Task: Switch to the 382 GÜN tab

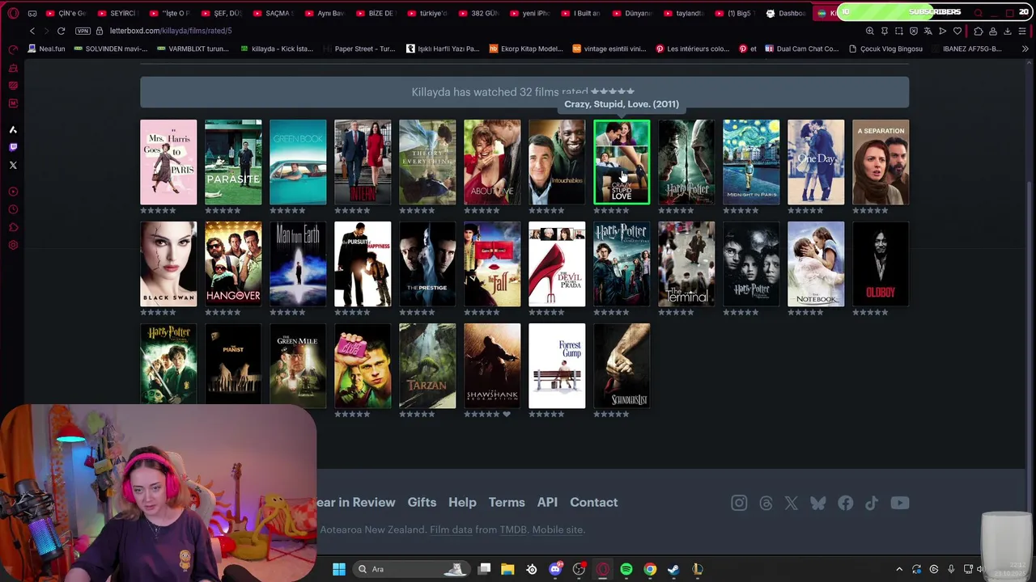Action: tap(478, 13)
